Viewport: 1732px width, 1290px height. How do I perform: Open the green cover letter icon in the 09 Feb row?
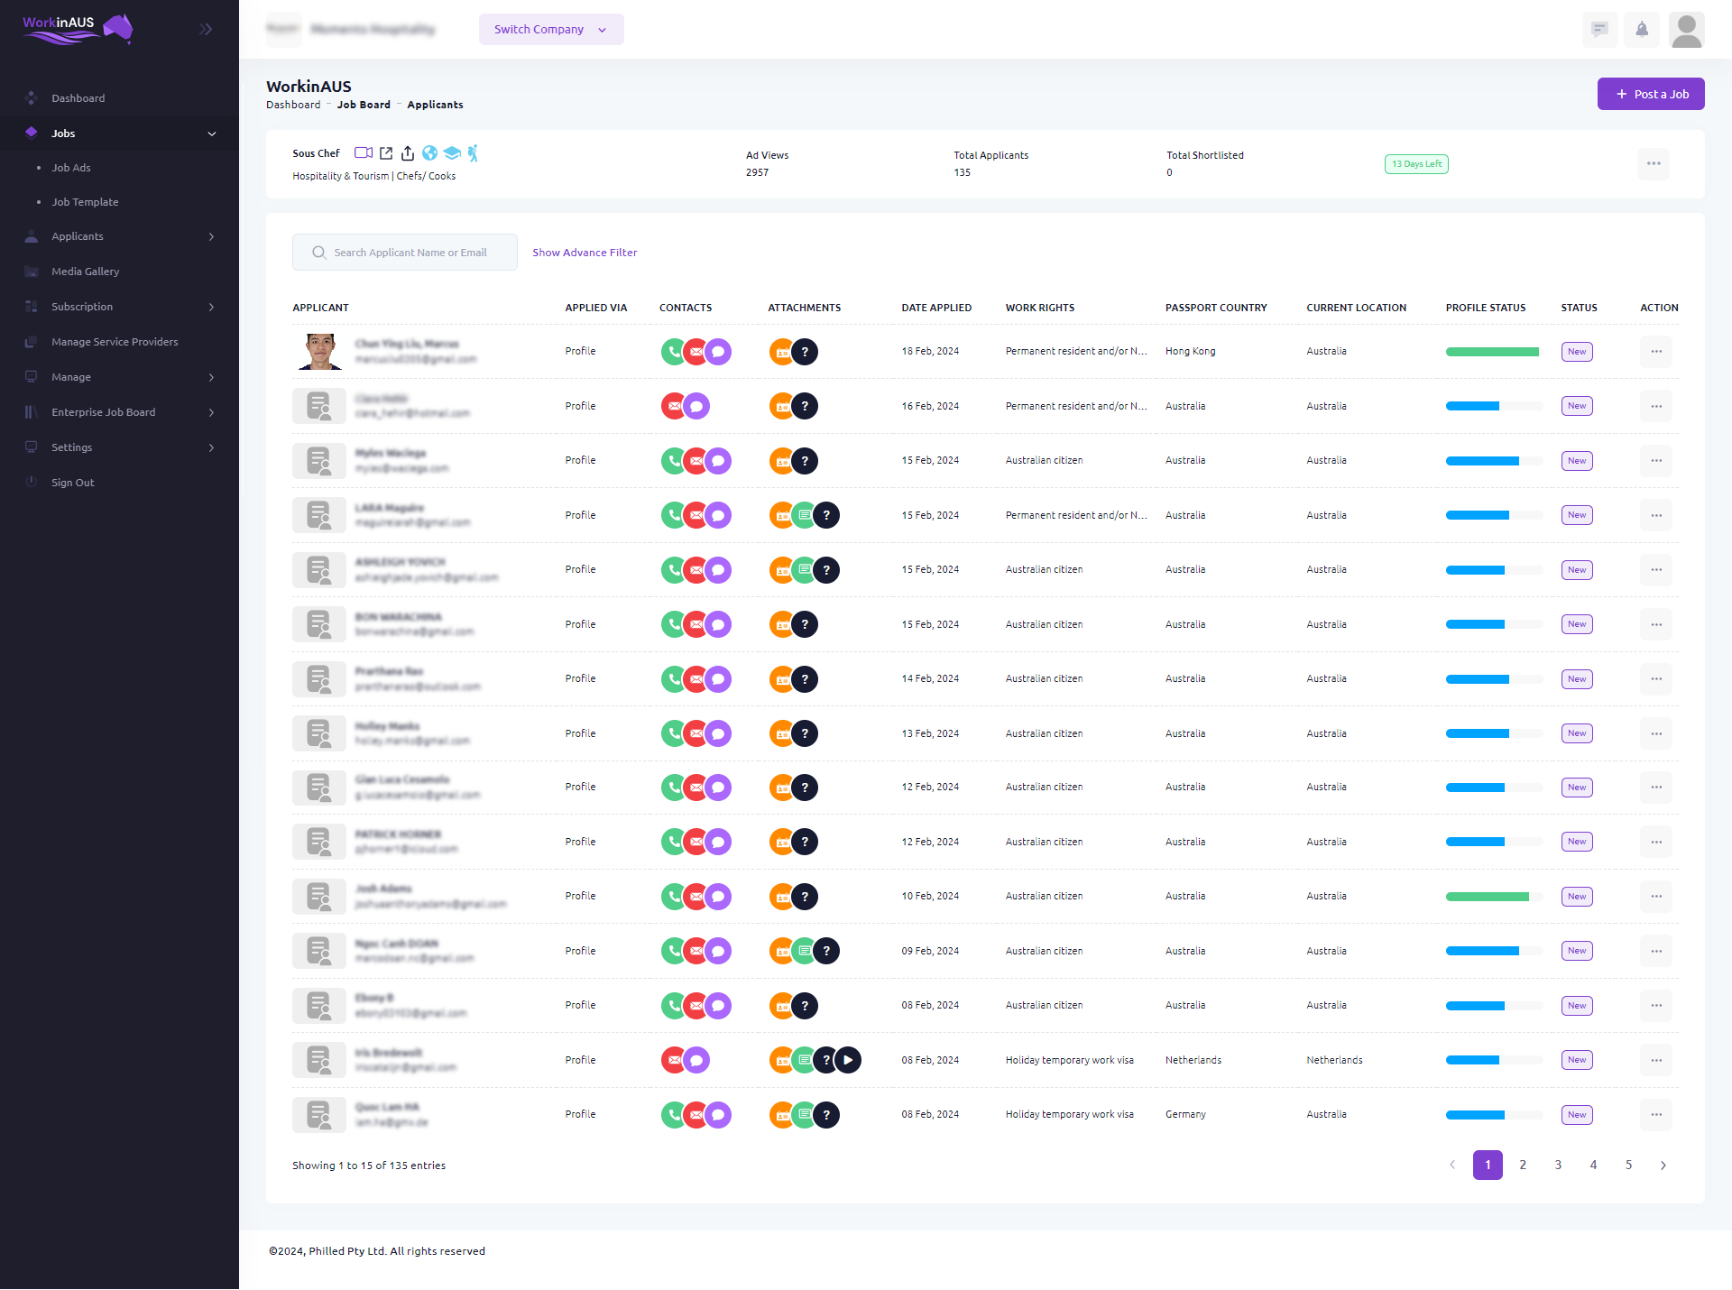804,951
